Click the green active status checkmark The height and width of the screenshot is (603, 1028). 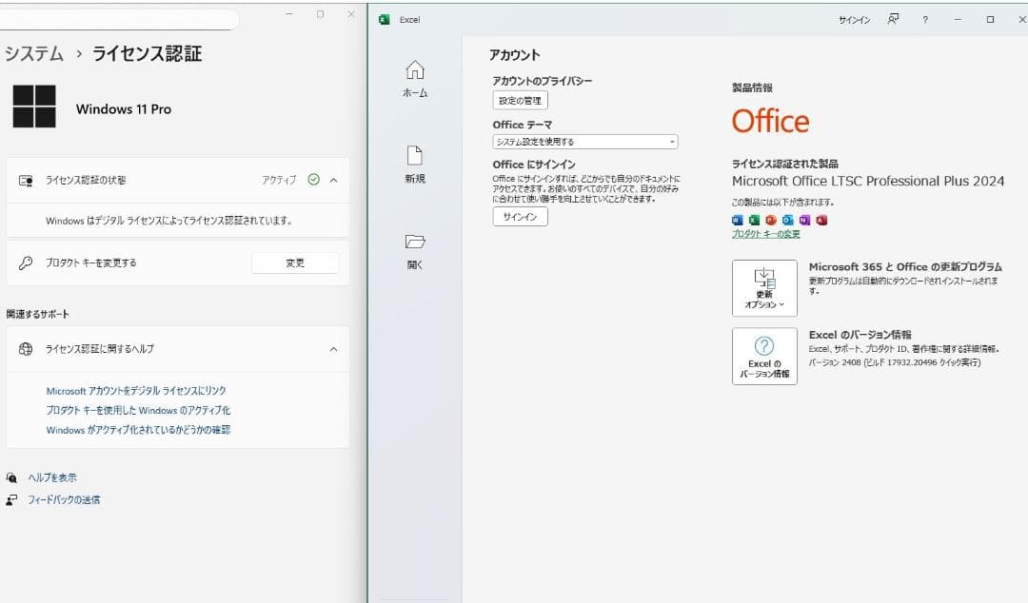click(312, 179)
